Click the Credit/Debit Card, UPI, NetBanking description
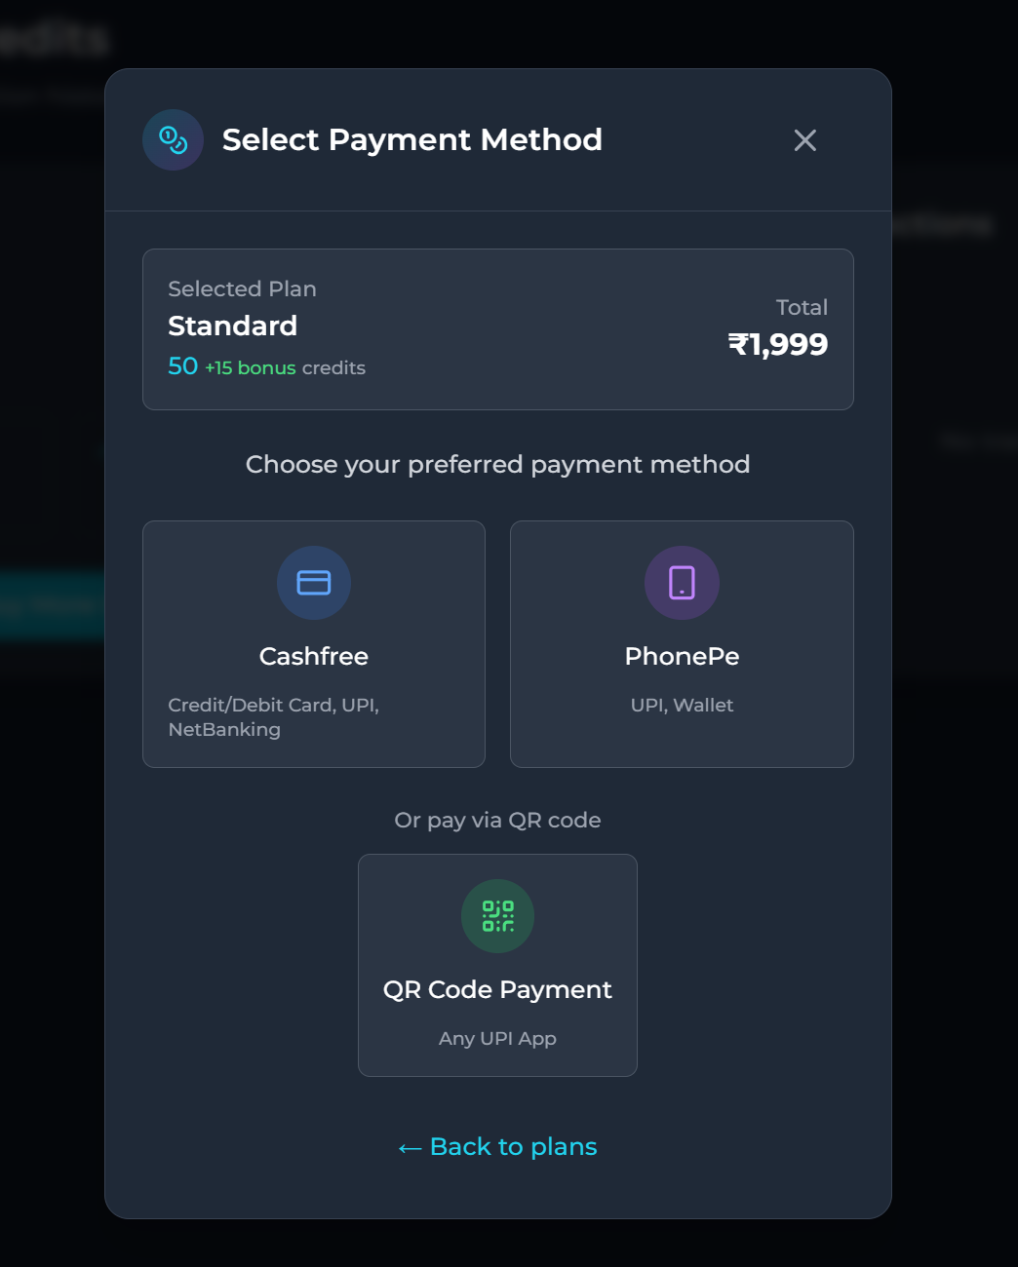The image size is (1018, 1267). pyautogui.click(x=274, y=716)
